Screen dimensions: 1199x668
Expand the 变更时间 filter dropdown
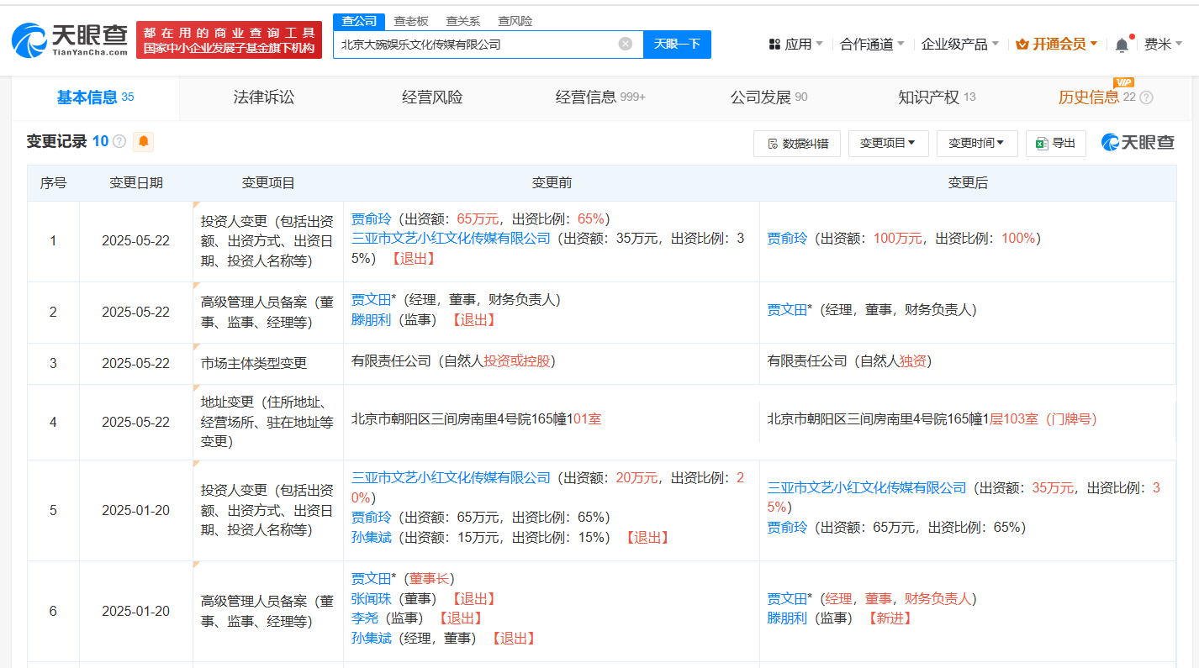977,144
